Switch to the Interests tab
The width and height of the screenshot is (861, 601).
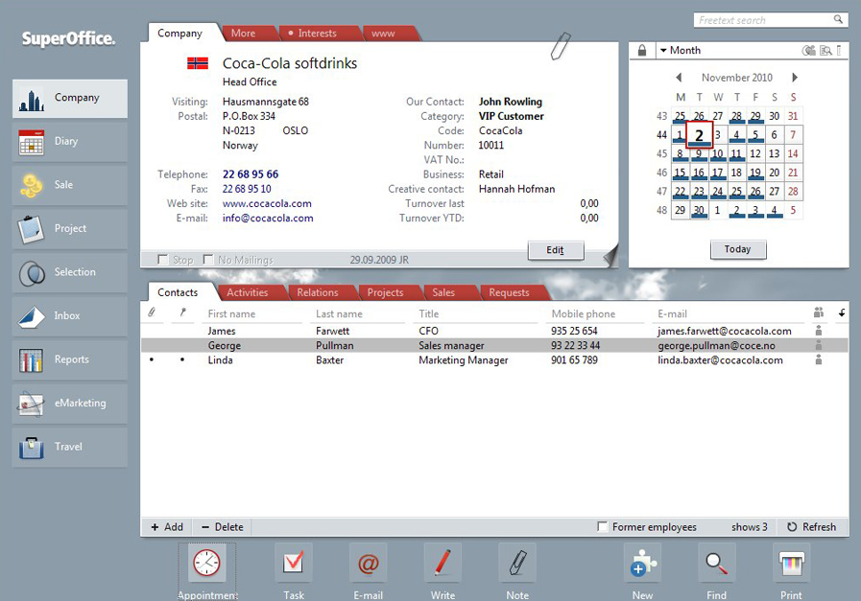(x=317, y=34)
